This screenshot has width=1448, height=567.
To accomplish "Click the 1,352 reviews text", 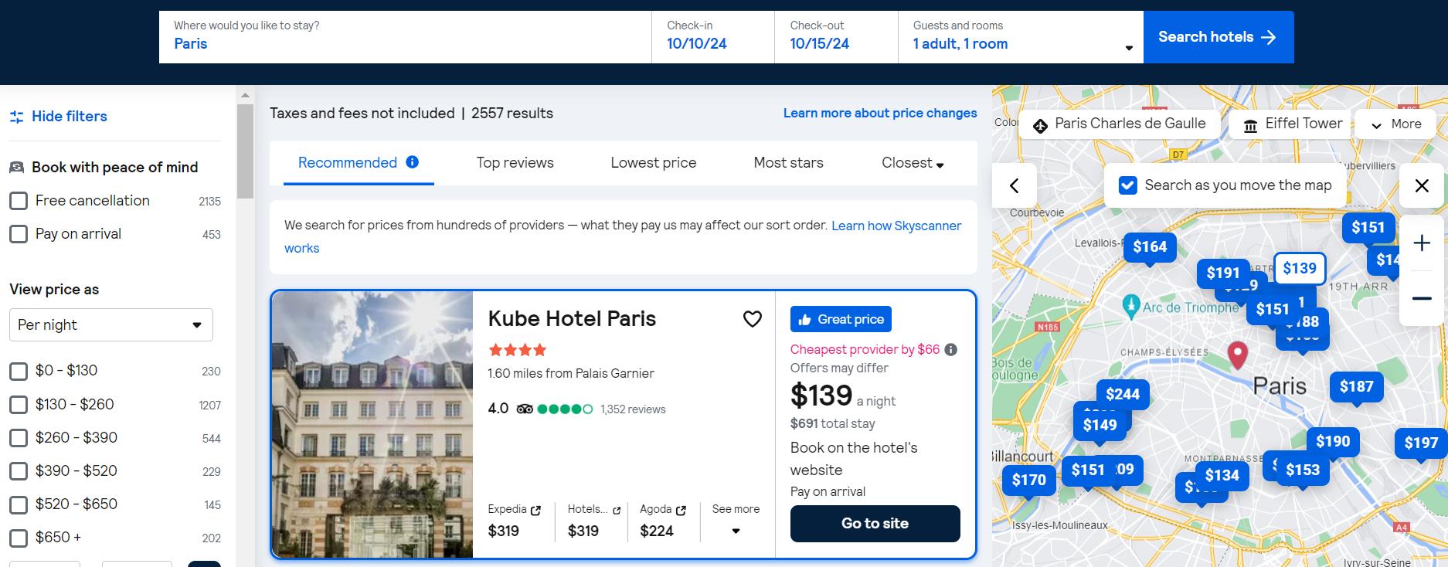I will point(633,409).
